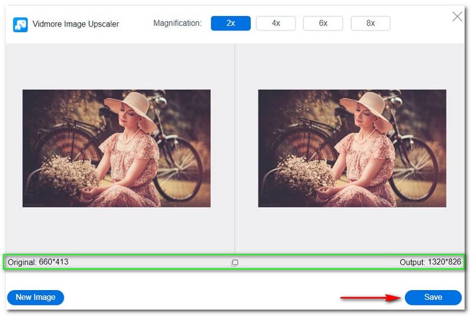Screen dimensions: 471x316
Task: Click the small square compare handle icon
Action: (x=235, y=262)
